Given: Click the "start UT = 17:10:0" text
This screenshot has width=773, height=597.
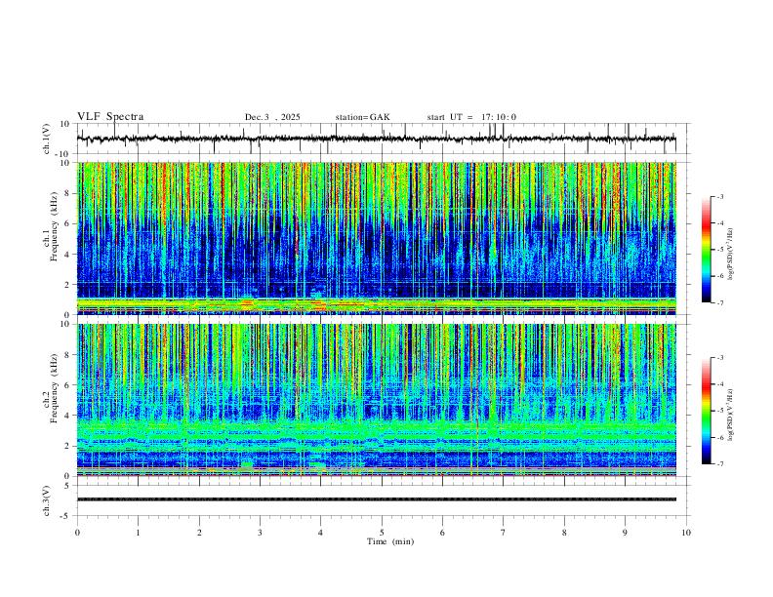Looking at the screenshot, I should (x=471, y=117).
